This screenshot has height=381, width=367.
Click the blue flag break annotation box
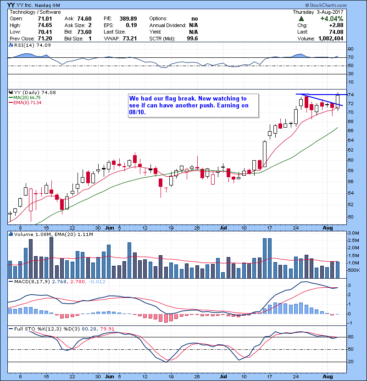point(193,106)
